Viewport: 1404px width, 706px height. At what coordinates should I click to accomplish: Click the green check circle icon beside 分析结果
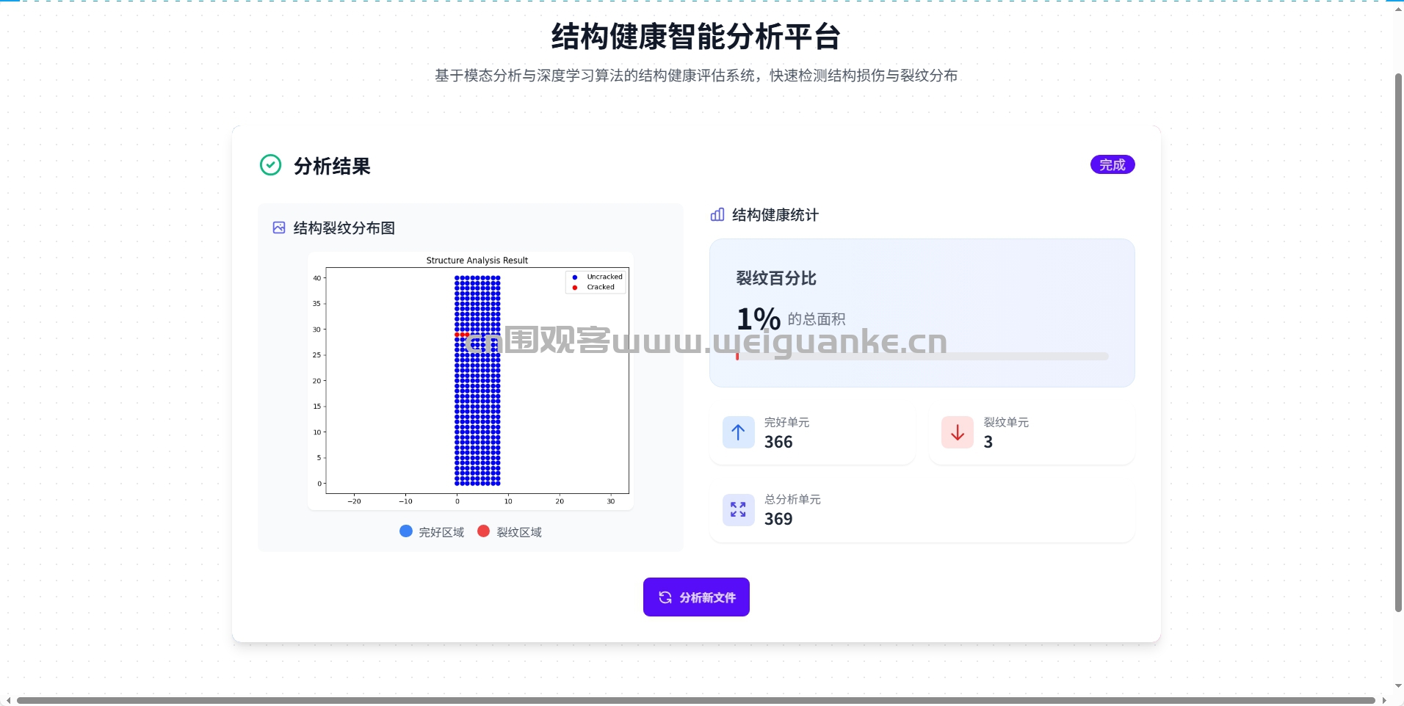point(270,165)
